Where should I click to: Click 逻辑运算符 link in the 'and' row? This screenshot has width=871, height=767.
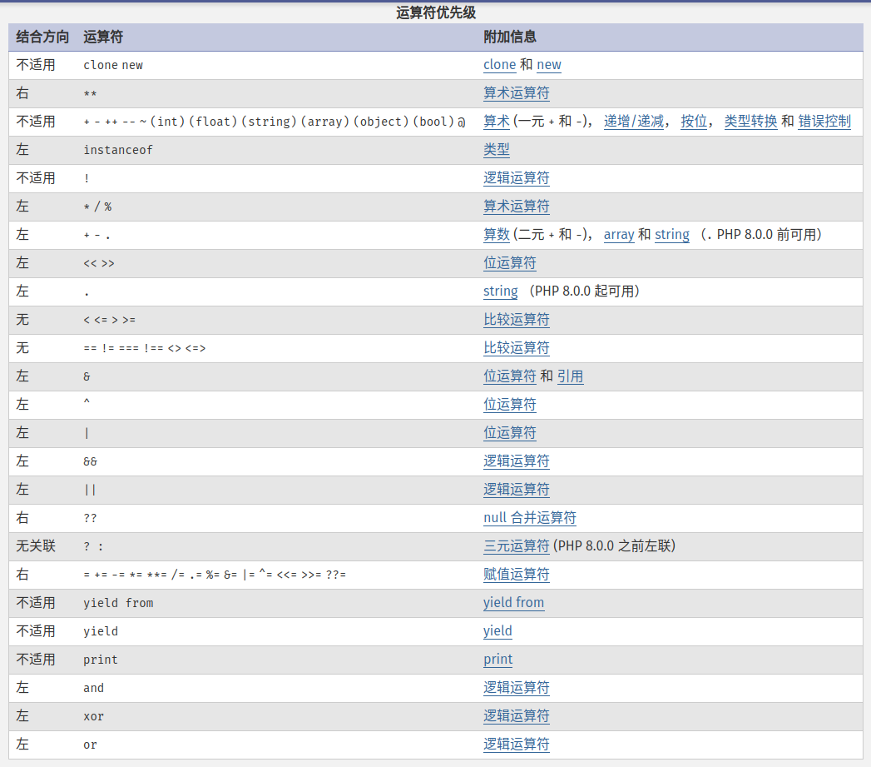click(516, 688)
